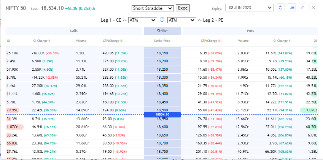This screenshot has width=323, height=160.
Task: Click call LTP 375.00 at strike 18,200
Action: click(x=108, y=61)
